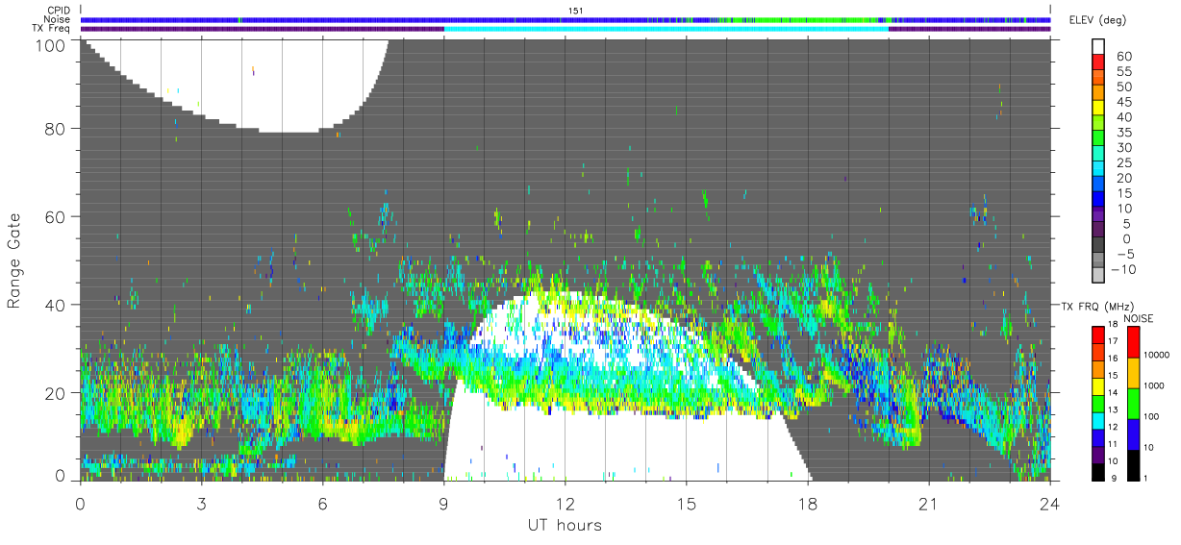This screenshot has height=545, width=1181.
Task: Click the 'CPID' row label
Action: click(x=59, y=11)
